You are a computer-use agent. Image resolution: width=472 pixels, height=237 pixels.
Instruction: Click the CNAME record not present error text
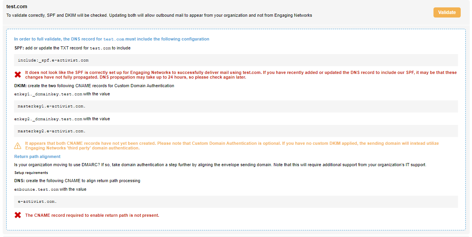point(92,215)
